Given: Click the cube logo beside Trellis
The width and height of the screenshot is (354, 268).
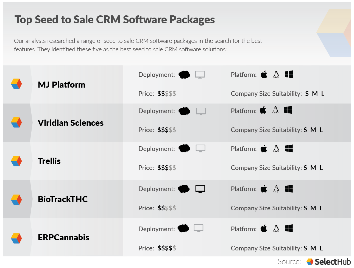Looking at the screenshot, I should point(16,161).
